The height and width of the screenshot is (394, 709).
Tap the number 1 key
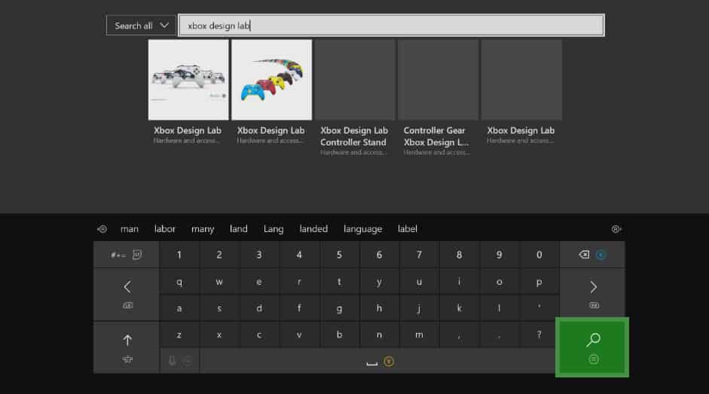[179, 255]
